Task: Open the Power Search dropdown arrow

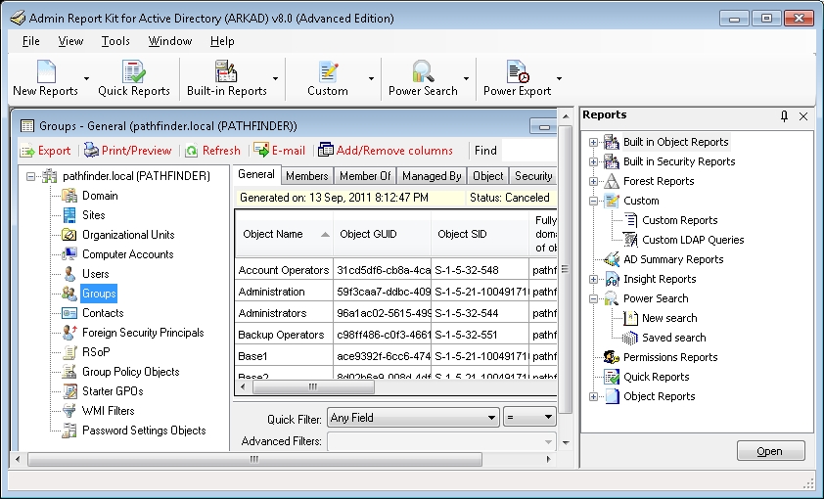Action: click(x=466, y=79)
